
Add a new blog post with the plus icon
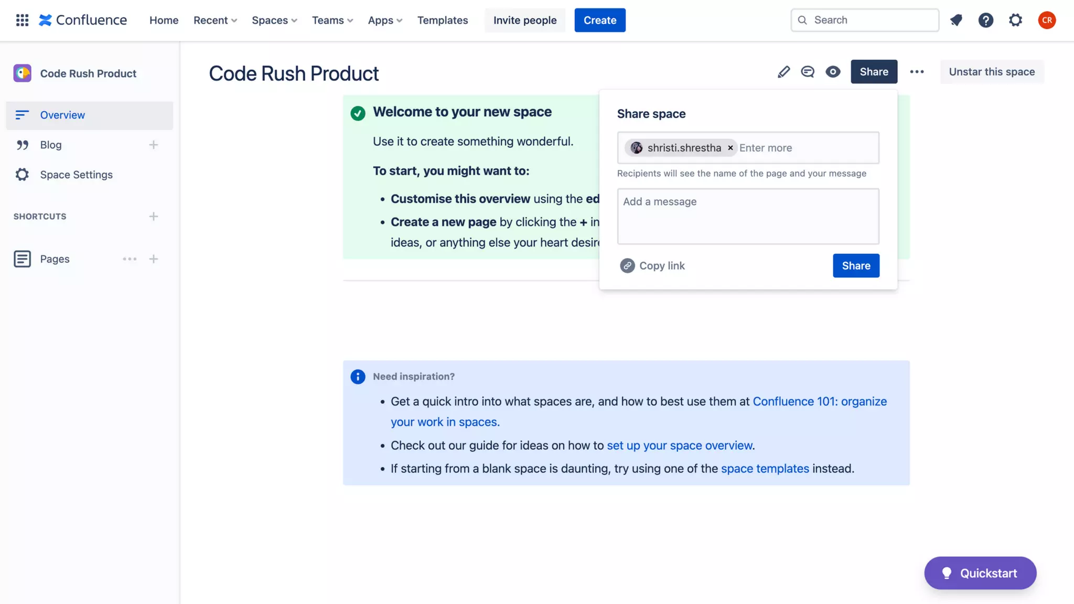(x=153, y=145)
